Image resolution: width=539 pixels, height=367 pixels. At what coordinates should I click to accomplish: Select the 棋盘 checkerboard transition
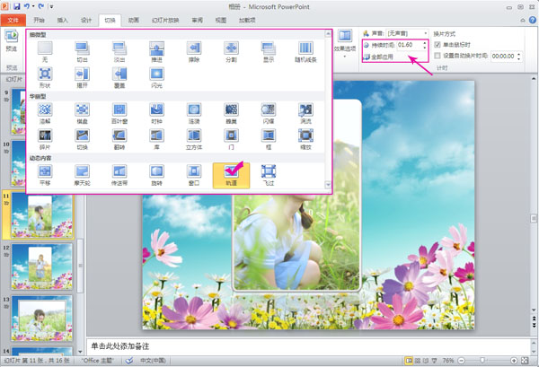coord(82,113)
